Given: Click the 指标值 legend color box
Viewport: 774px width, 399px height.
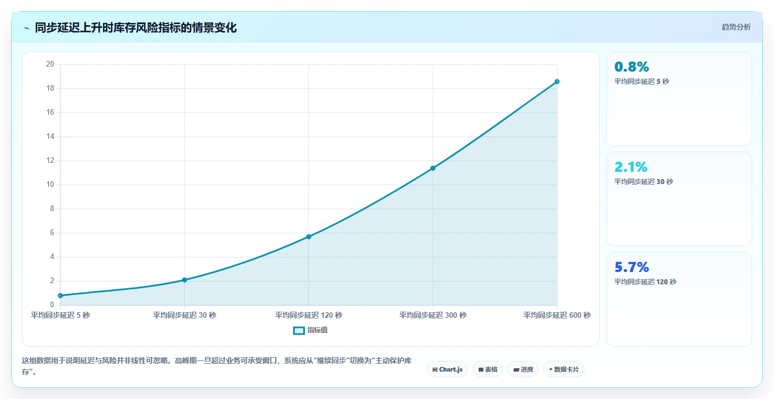Looking at the screenshot, I should click(299, 331).
